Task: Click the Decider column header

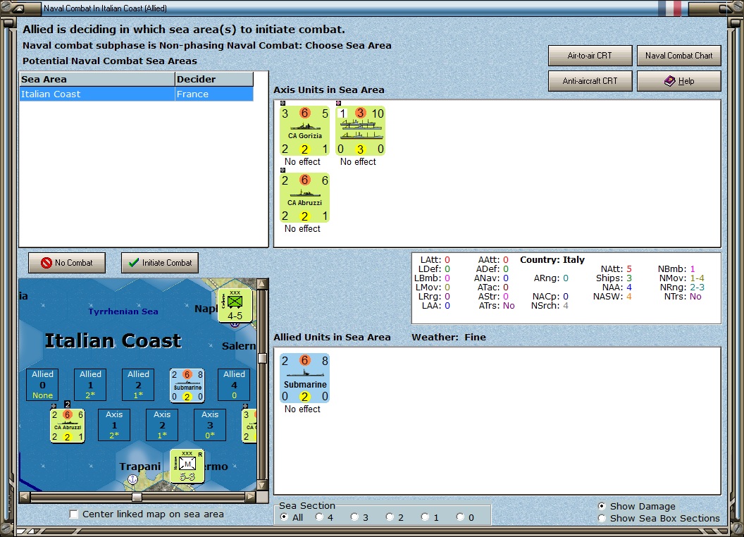Action: [x=214, y=80]
